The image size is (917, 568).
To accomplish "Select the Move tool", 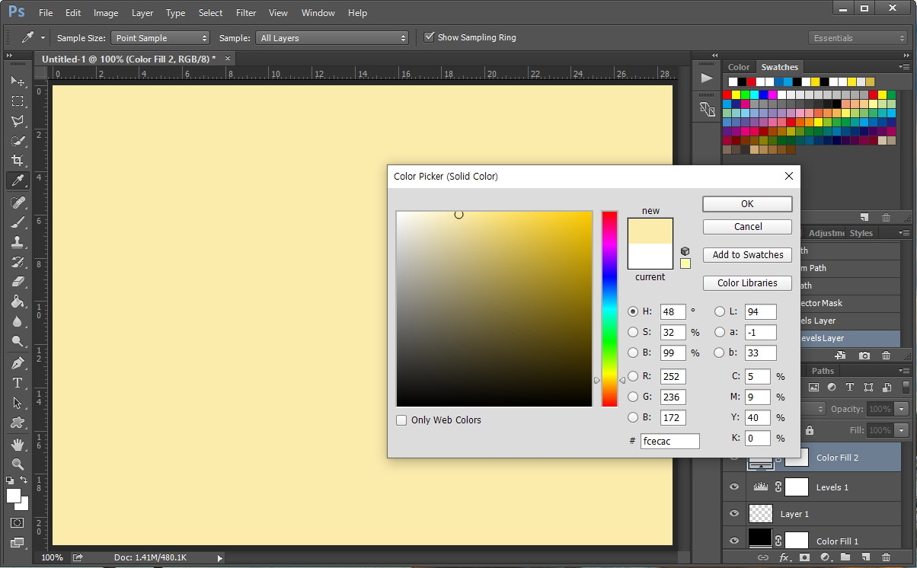I will [18, 81].
